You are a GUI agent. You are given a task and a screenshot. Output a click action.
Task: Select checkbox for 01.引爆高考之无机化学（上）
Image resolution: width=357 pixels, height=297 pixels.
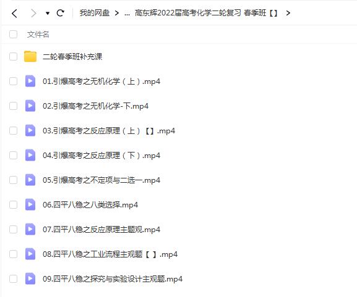[x=13, y=81]
